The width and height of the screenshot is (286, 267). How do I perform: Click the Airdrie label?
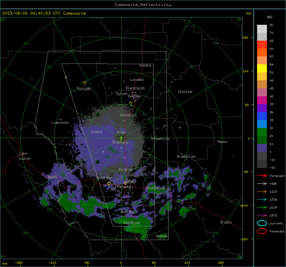click(x=125, y=170)
